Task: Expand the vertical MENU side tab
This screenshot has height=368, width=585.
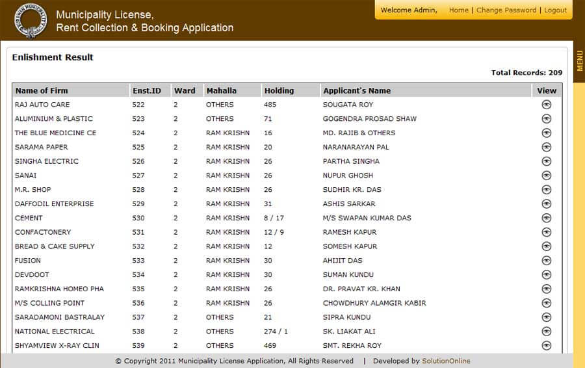Action: pyautogui.click(x=579, y=61)
